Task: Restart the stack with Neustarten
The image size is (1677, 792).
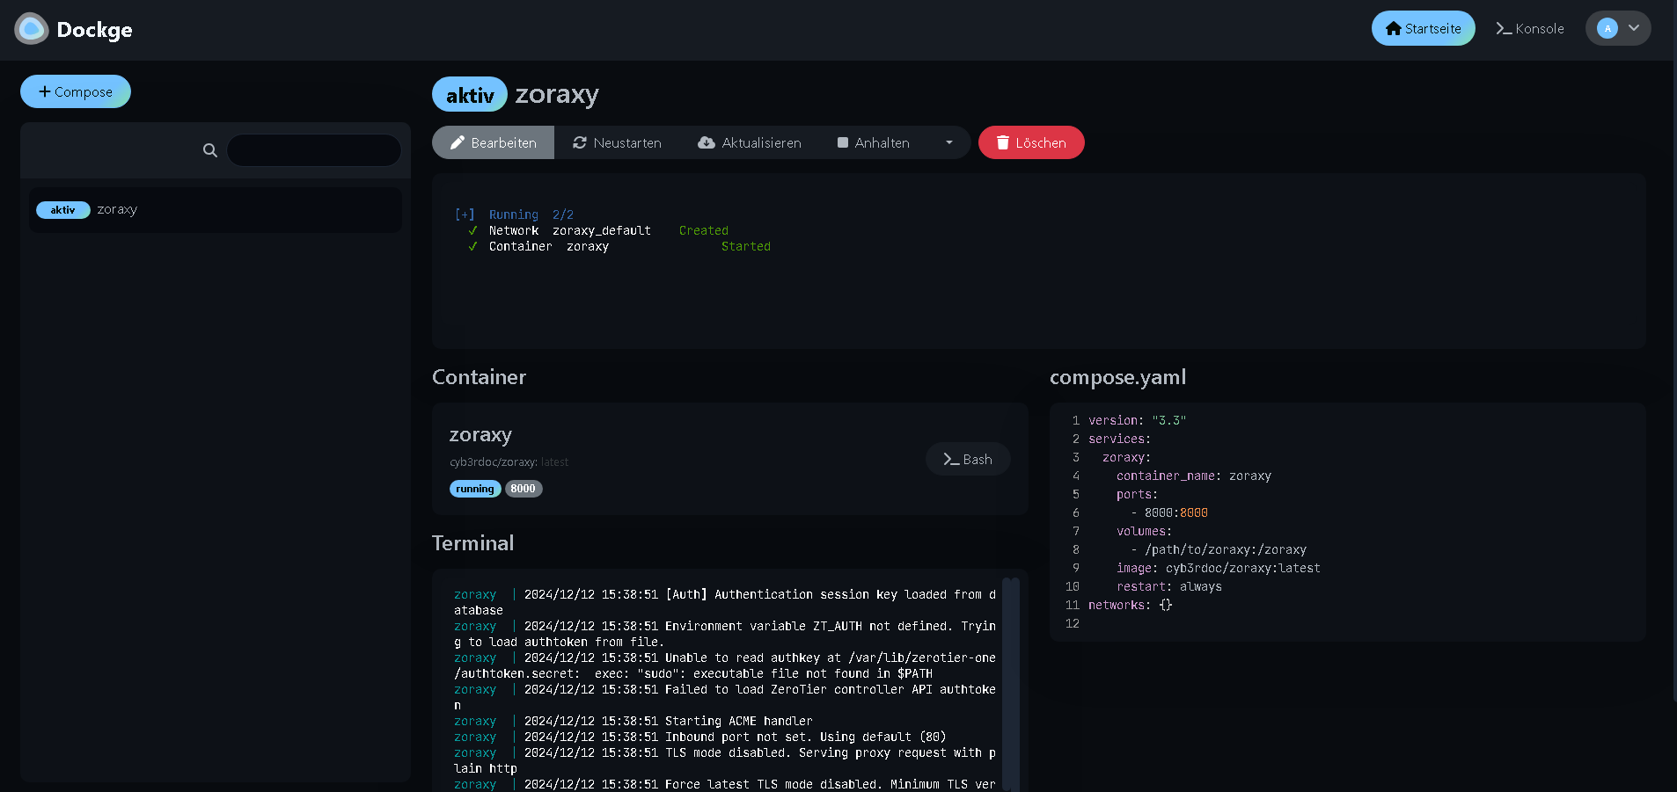Action: [x=617, y=142]
